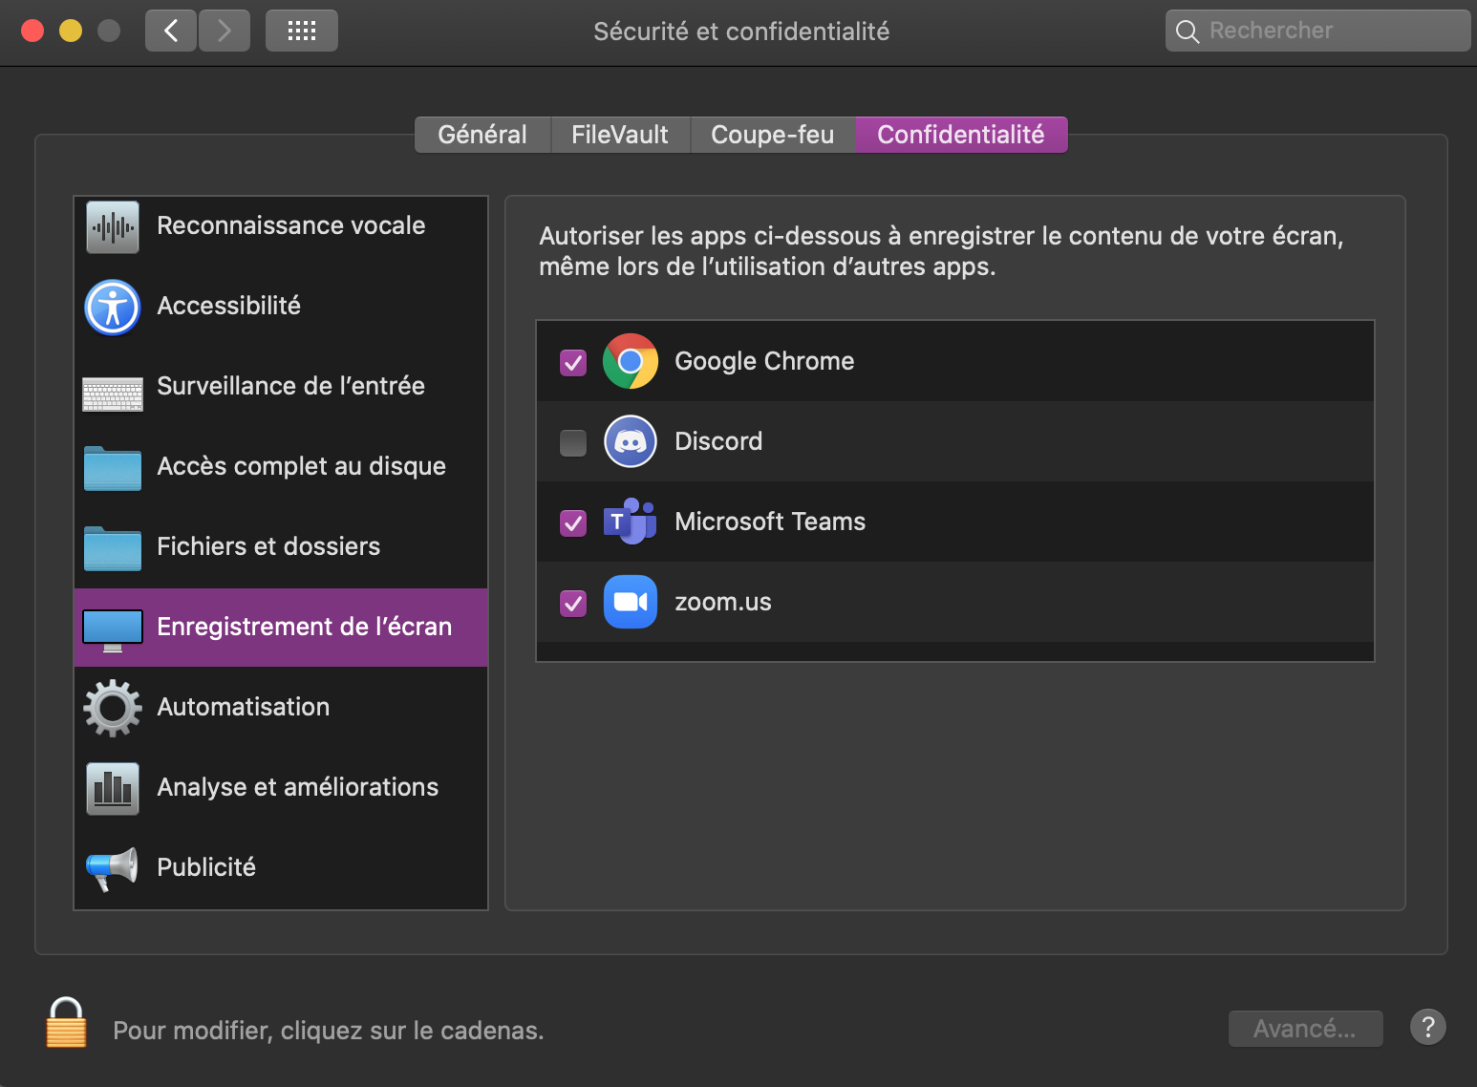1477x1087 pixels.
Task: Open the Coupe-feu tab
Action: point(773,135)
